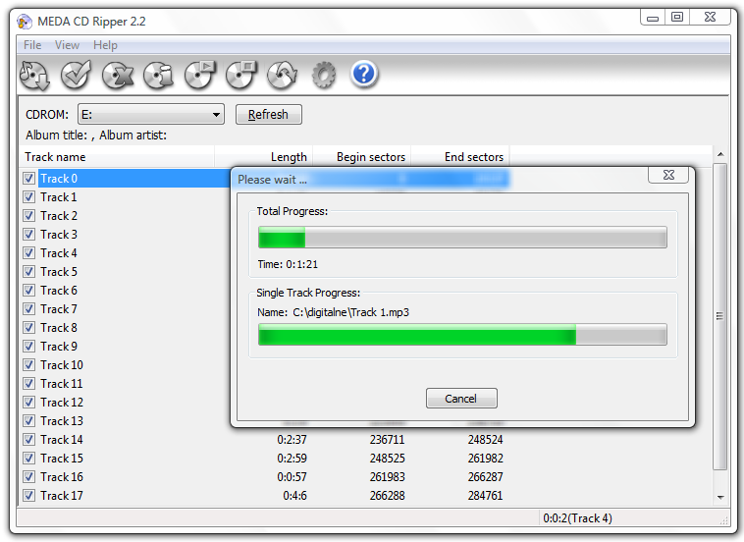
Task: Toggle the Track 9 checkbox
Action: (28, 347)
